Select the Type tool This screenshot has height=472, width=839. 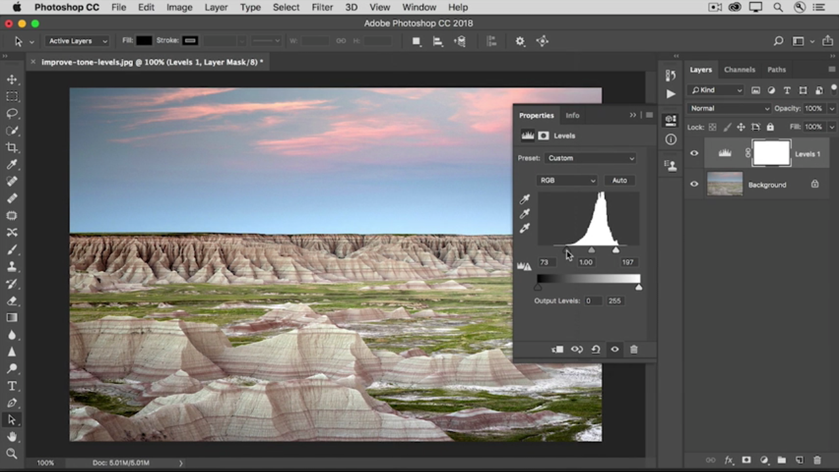(12, 386)
